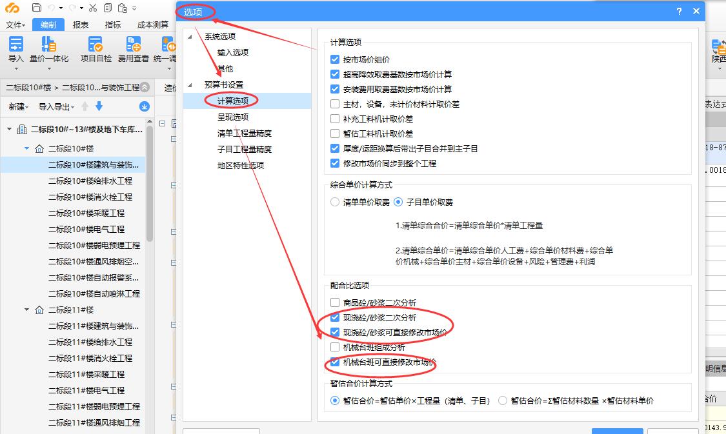This screenshot has height=434, width=726.
Task: Enable 暂估工料机计取价差 checkbox
Action: [x=335, y=133]
